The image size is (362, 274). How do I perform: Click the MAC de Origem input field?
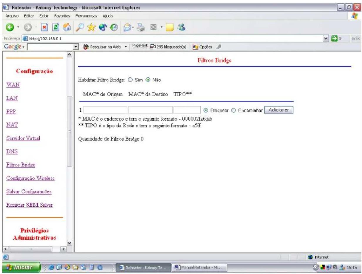point(105,110)
